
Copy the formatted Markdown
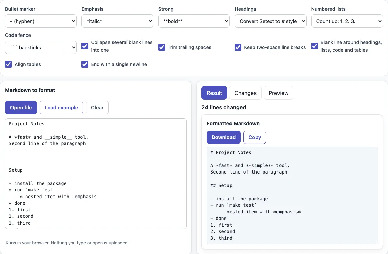tap(254, 137)
